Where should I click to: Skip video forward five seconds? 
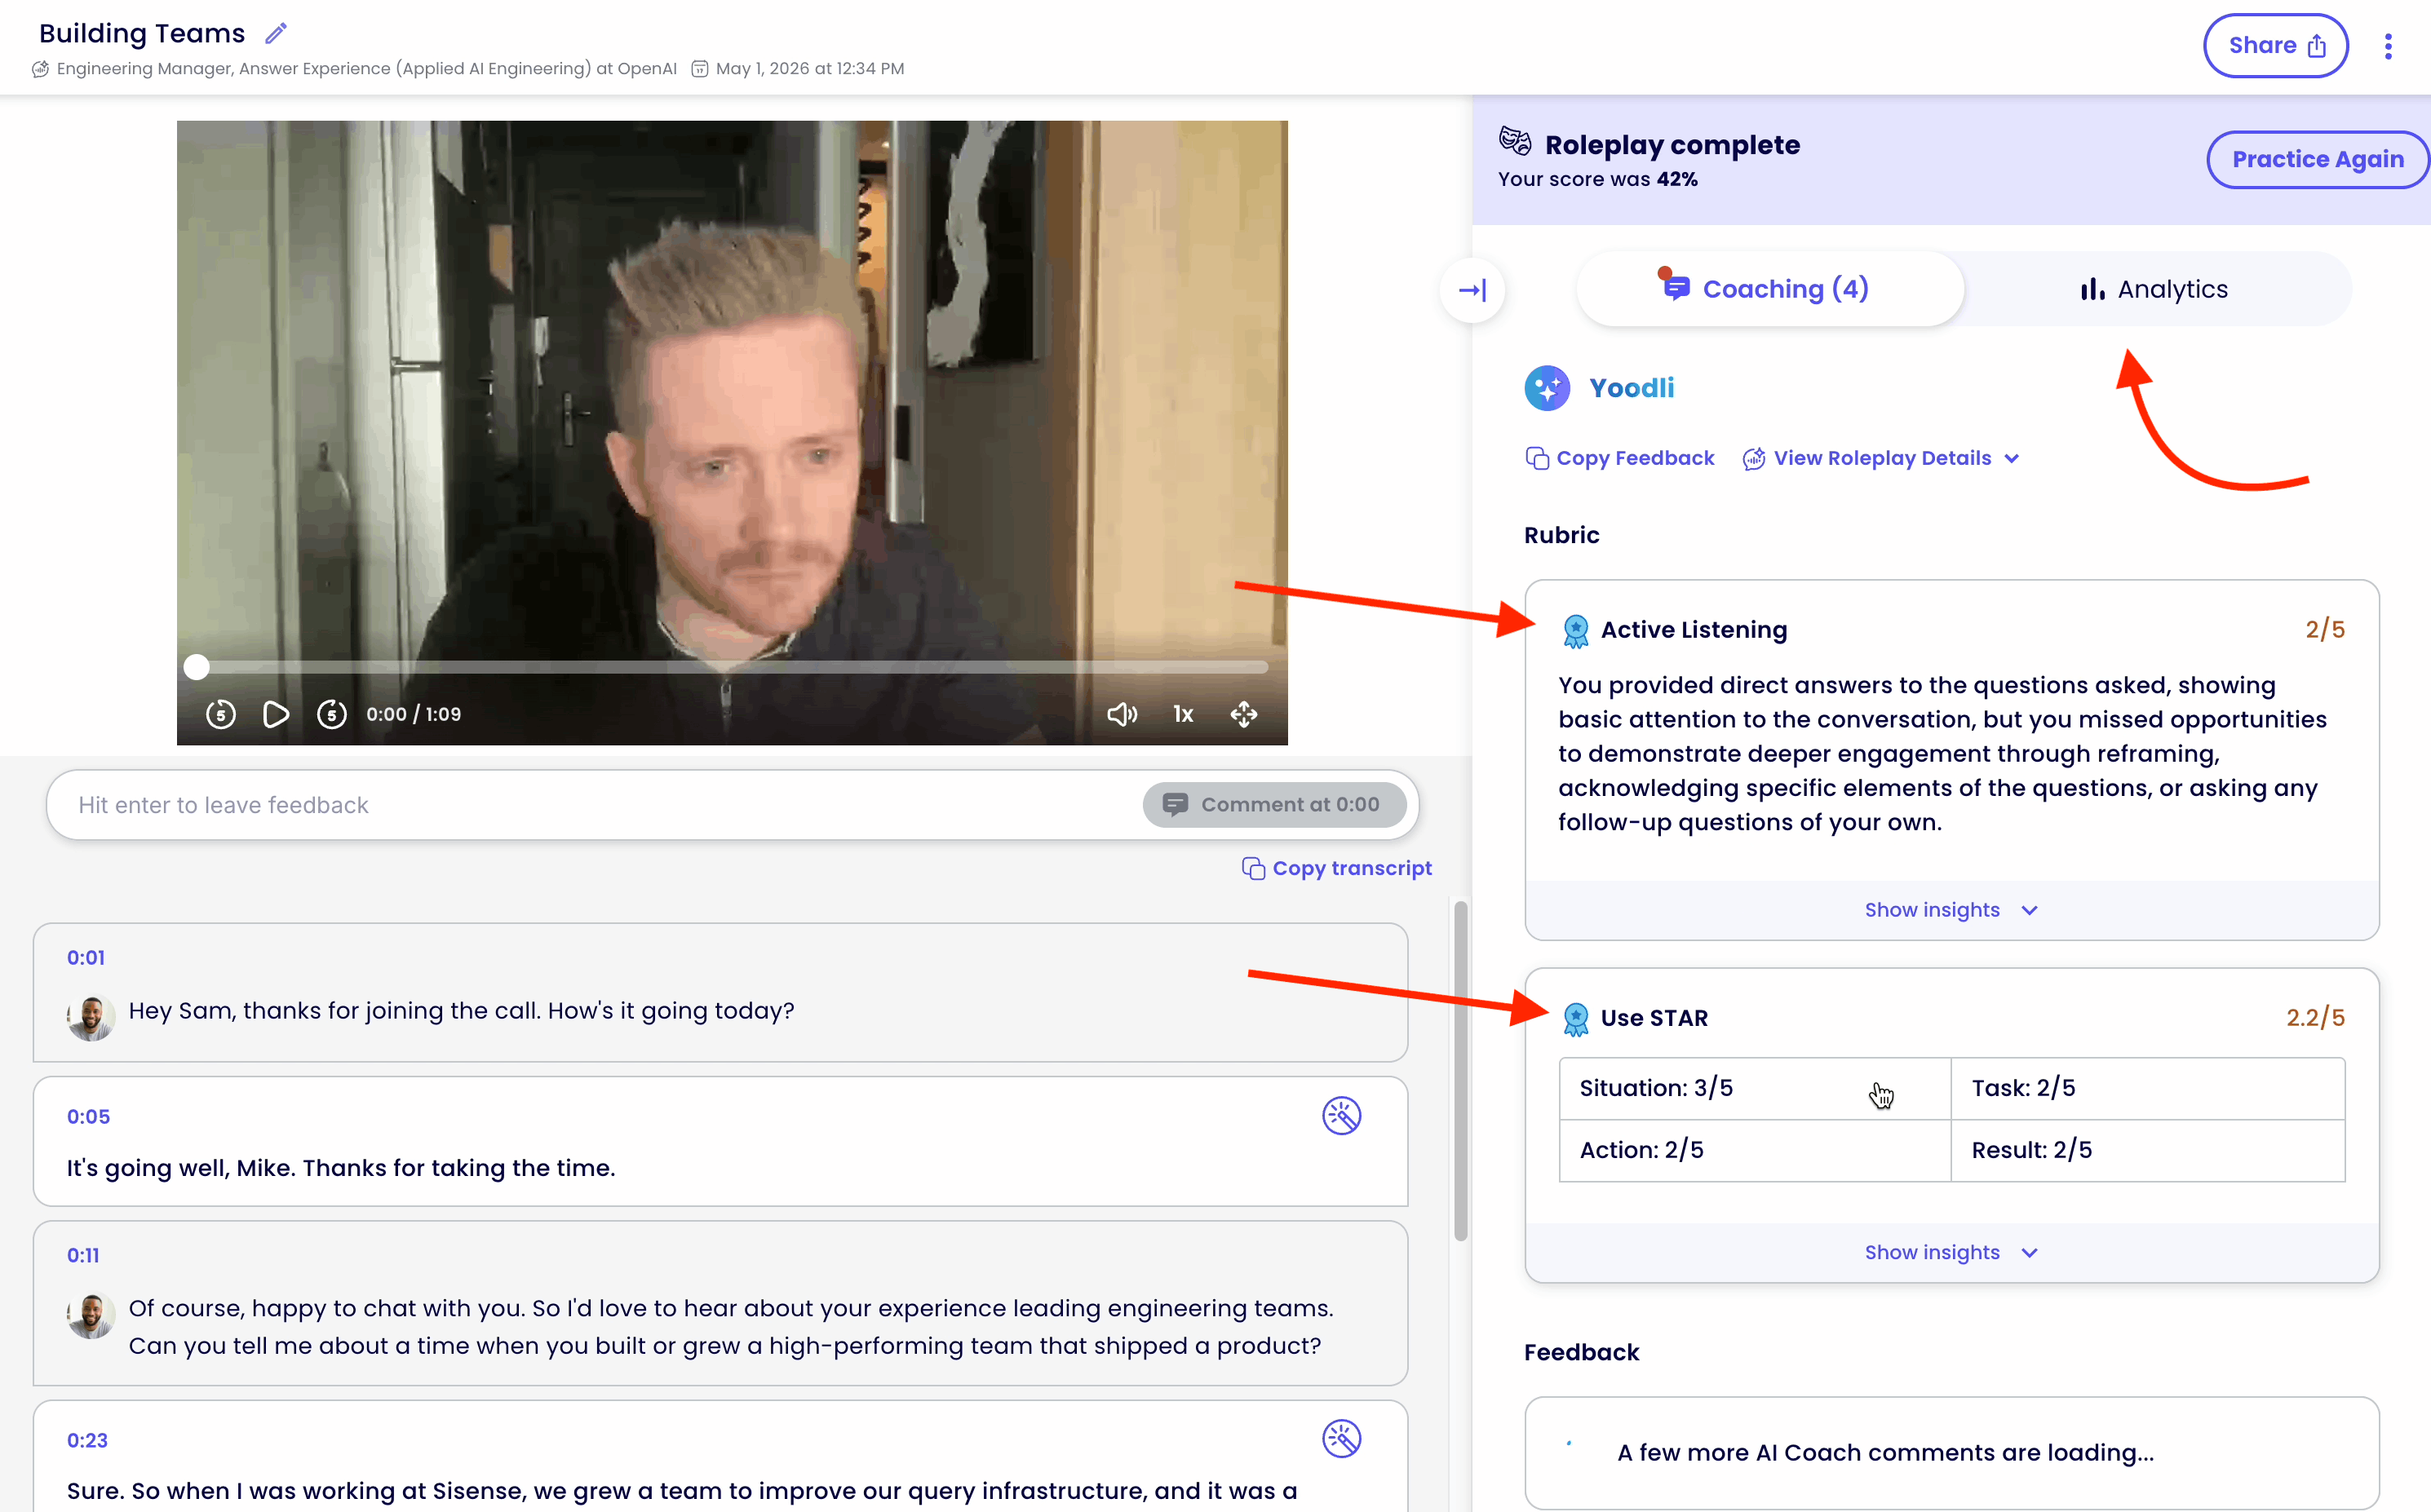pyautogui.click(x=332, y=714)
